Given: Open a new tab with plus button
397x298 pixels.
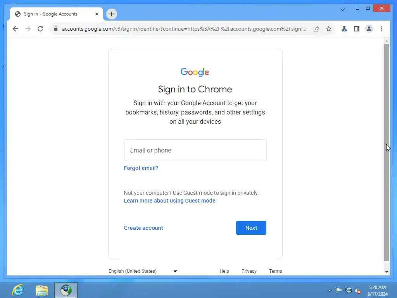Looking at the screenshot, I should (112, 14).
